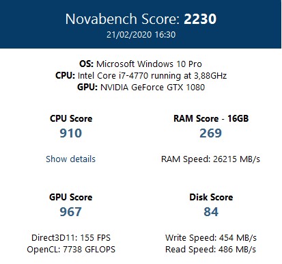The width and height of the screenshot is (282, 264).
Task: Click the disk score value 84
Action: coord(211,212)
